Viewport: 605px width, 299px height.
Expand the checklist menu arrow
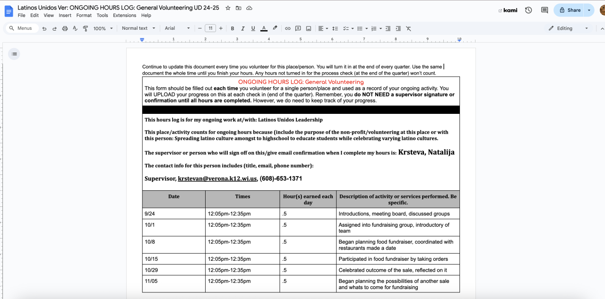[x=353, y=28]
